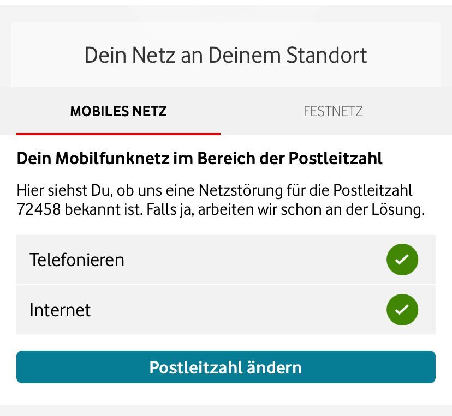The height and width of the screenshot is (416, 452).
Task: Click the green checkmark next to Internet
Action: click(402, 310)
